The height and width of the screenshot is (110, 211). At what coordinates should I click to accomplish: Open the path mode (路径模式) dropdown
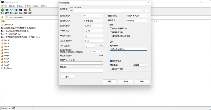pos(138,20)
